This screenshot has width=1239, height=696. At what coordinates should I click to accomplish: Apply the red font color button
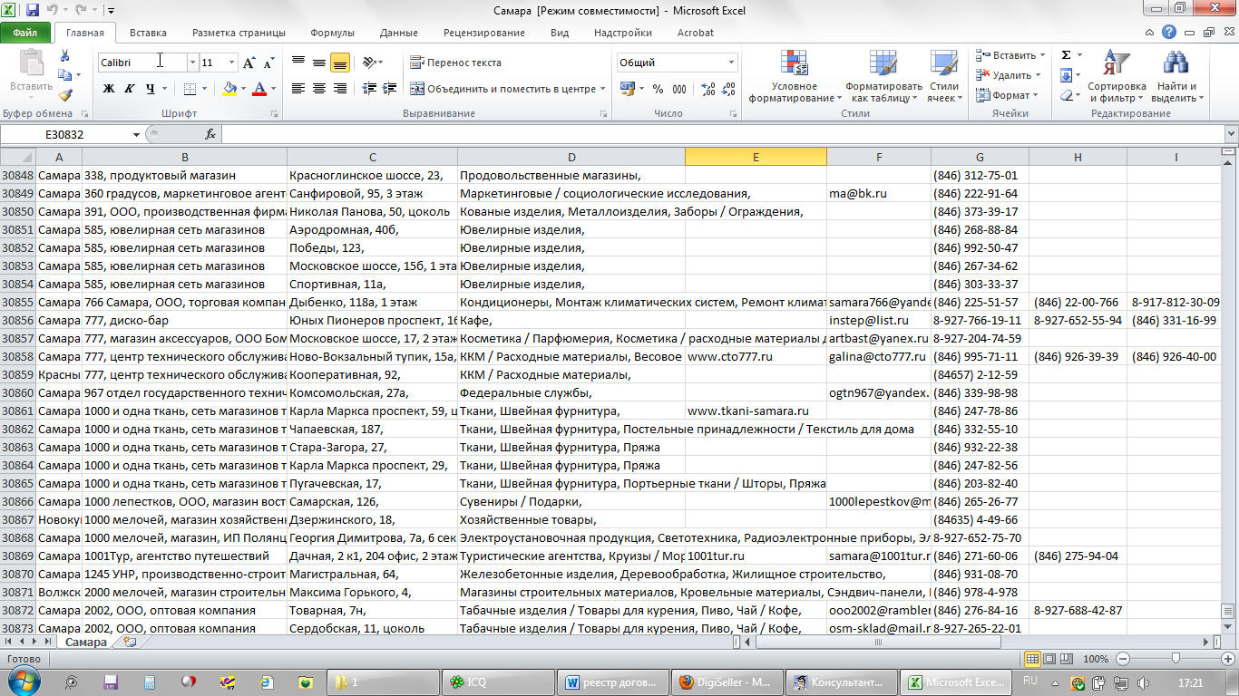pos(259,89)
